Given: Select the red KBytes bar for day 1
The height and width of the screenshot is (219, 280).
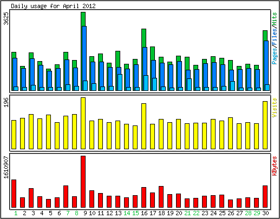Looking at the screenshot, I should [14, 194].
